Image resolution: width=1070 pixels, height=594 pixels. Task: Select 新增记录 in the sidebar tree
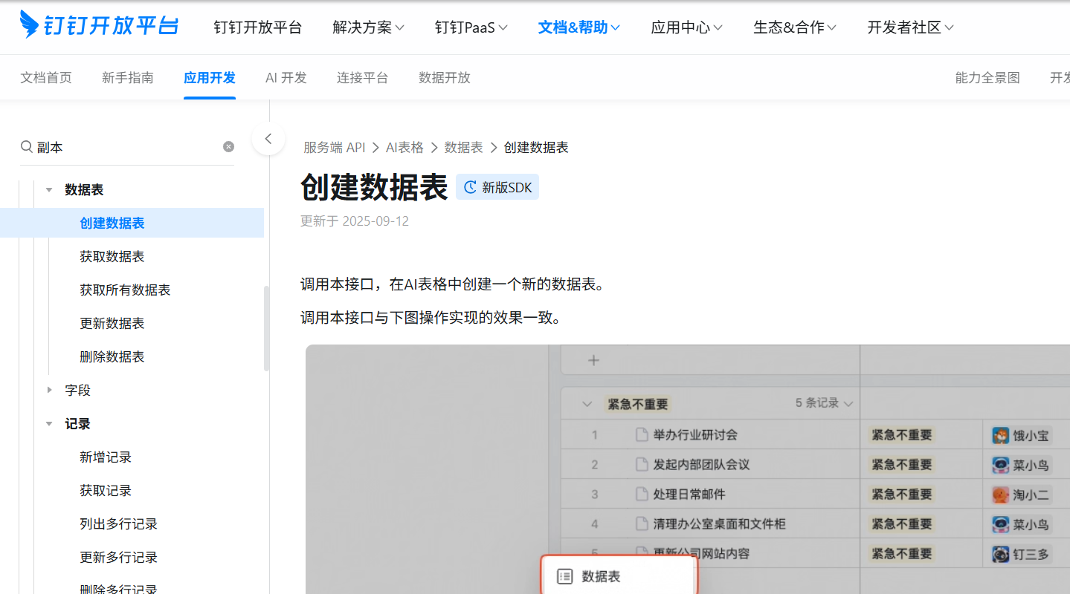(106, 457)
